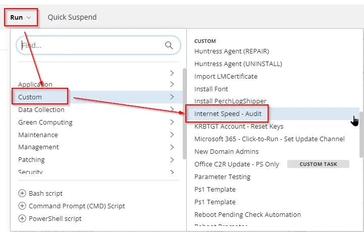Screen dimensions: 364x232
Task: Select Reboot Pending Check Automation
Action: pos(247,215)
